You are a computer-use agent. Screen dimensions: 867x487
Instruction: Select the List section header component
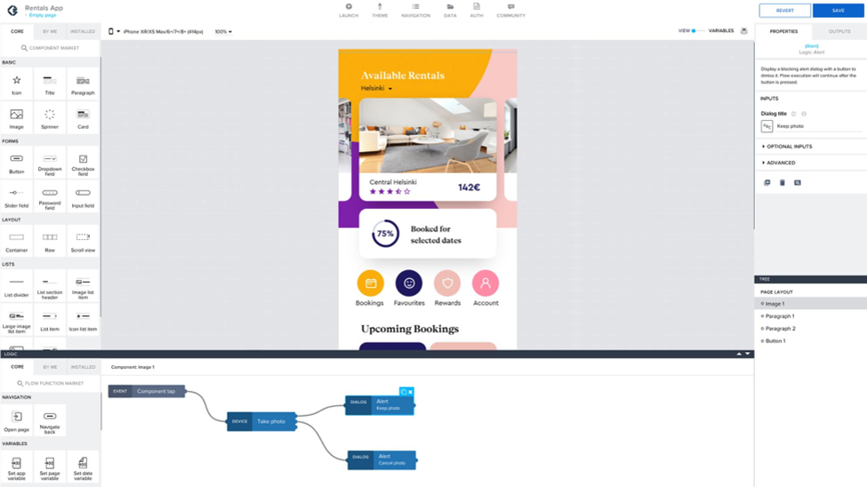(50, 286)
